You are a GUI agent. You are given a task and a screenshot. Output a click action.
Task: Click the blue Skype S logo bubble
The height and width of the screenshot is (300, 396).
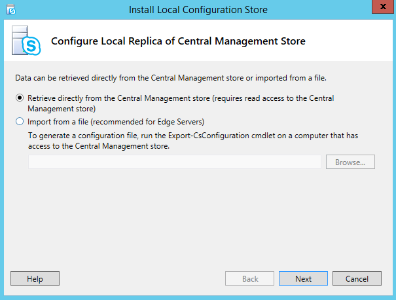[x=31, y=46]
